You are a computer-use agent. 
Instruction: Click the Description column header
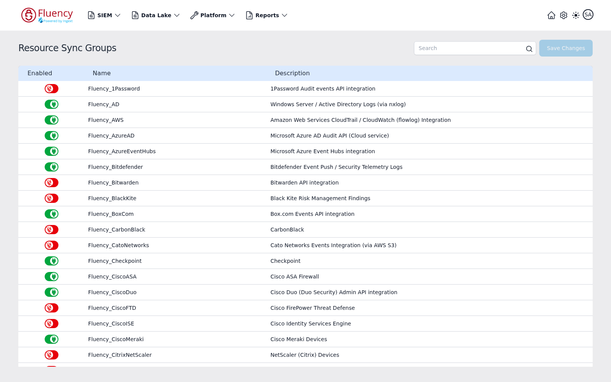tap(292, 73)
